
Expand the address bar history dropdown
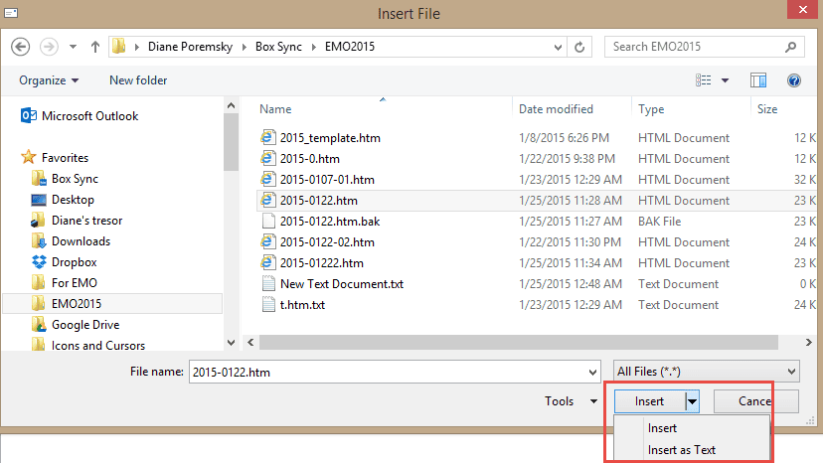tap(558, 48)
